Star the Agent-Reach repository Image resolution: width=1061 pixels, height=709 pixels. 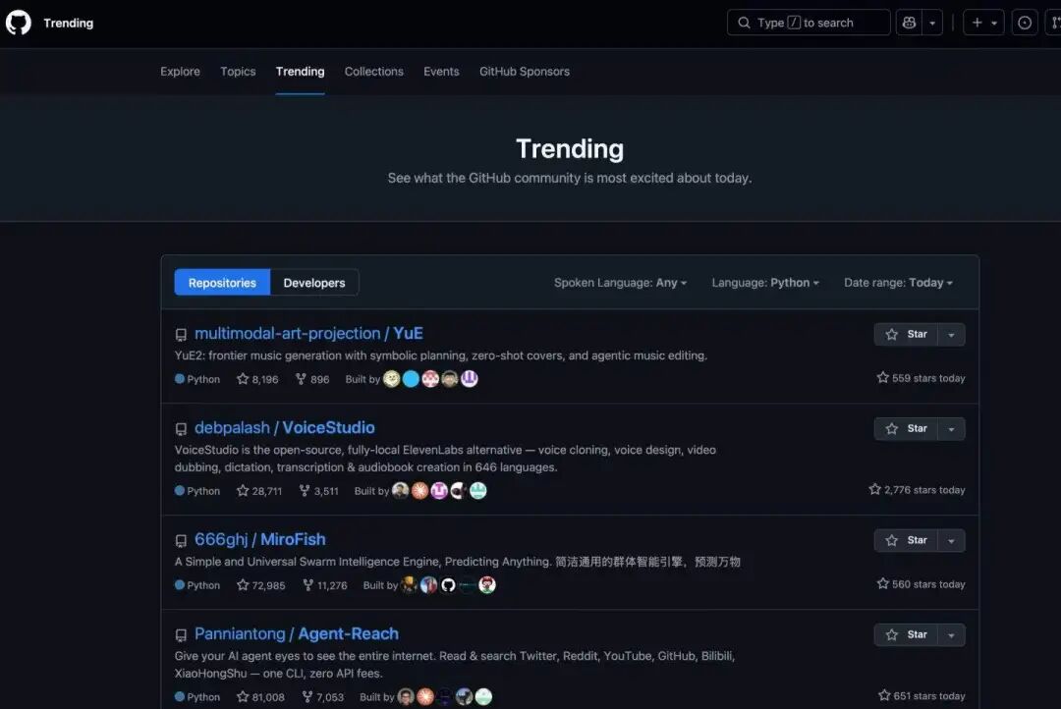coord(906,634)
